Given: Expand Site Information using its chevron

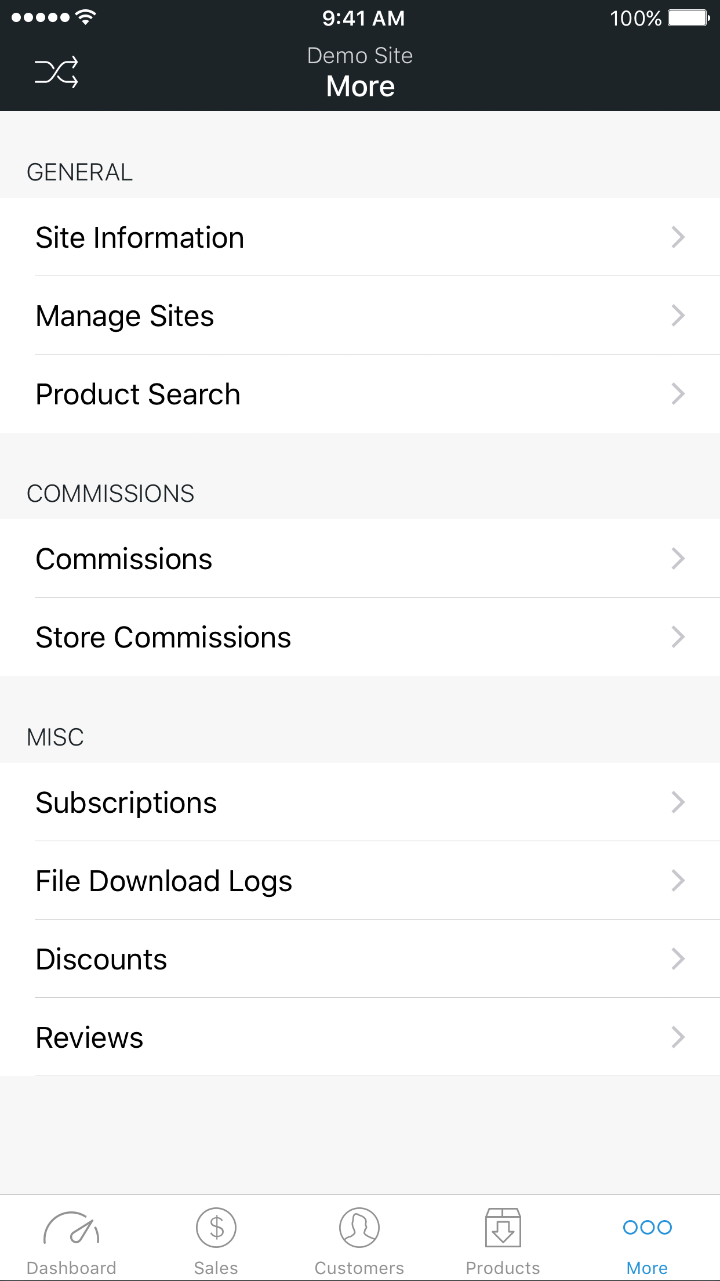Looking at the screenshot, I should point(678,237).
